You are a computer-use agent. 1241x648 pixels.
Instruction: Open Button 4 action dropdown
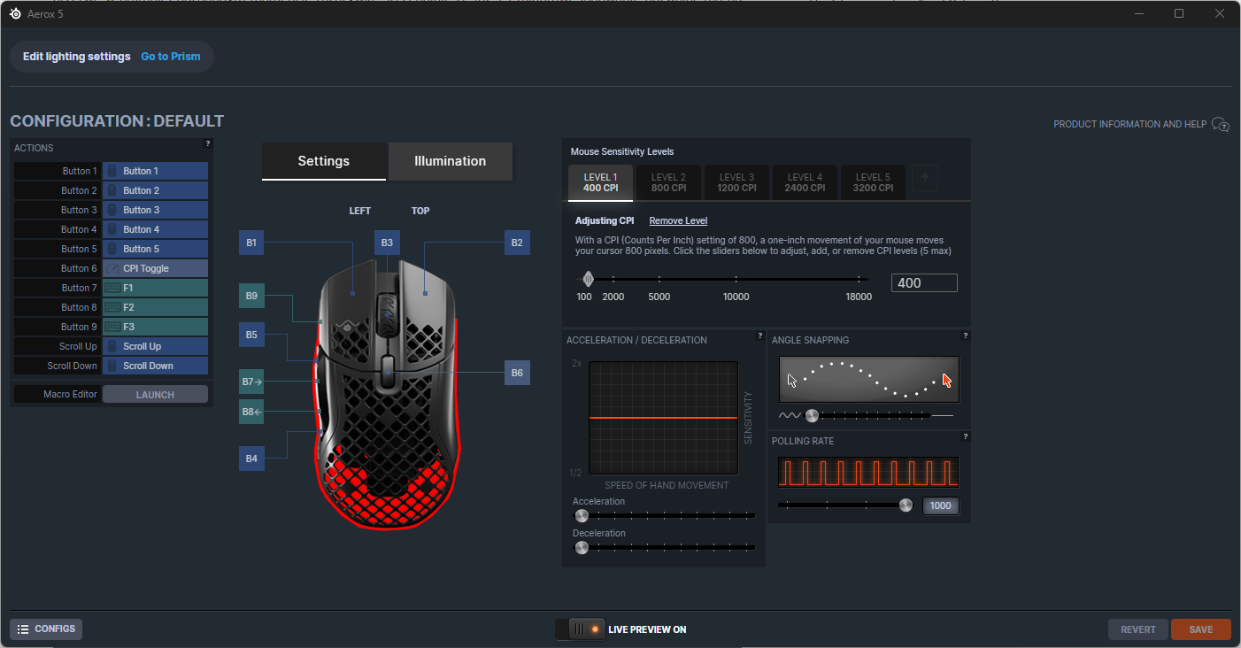155,229
